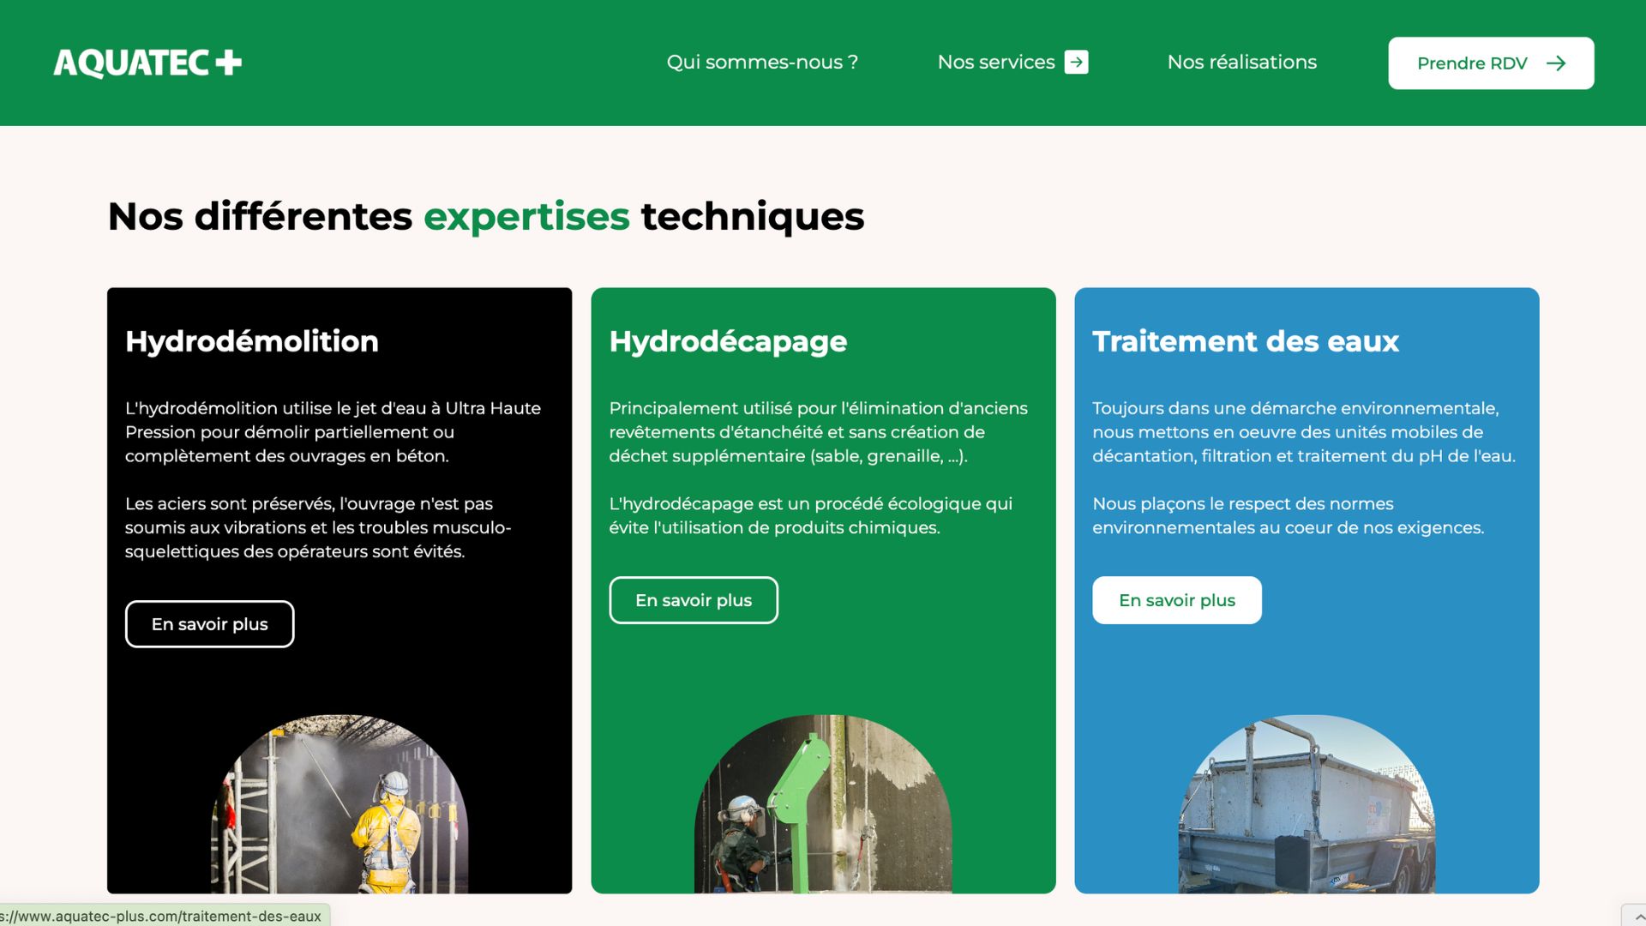The image size is (1646, 926).
Task: Click the Prendre RDV button
Action: (x=1491, y=63)
